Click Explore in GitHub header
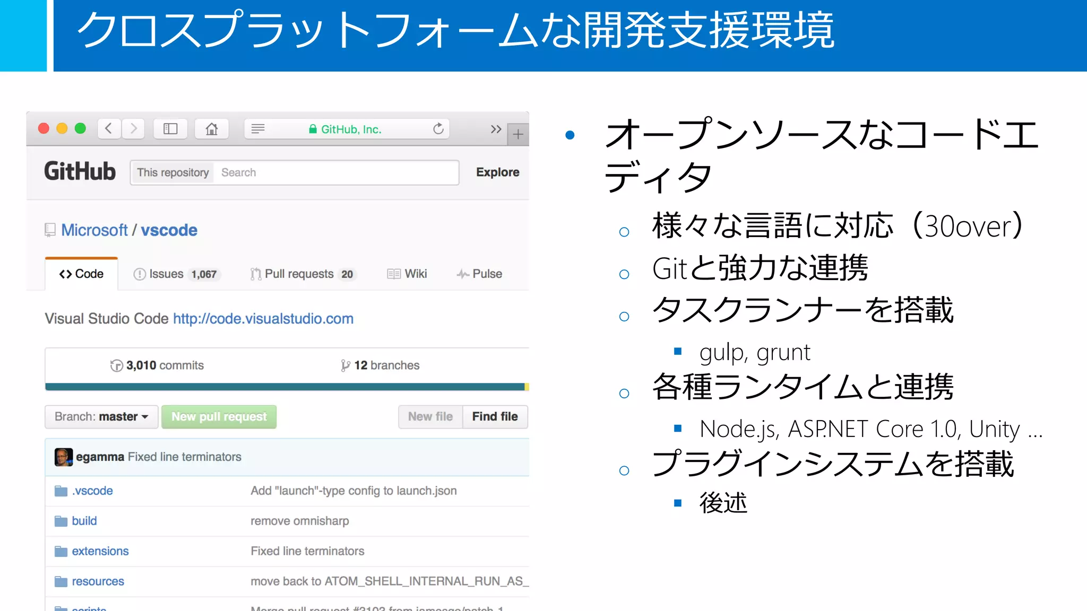Image resolution: width=1087 pixels, height=611 pixels. point(497,172)
